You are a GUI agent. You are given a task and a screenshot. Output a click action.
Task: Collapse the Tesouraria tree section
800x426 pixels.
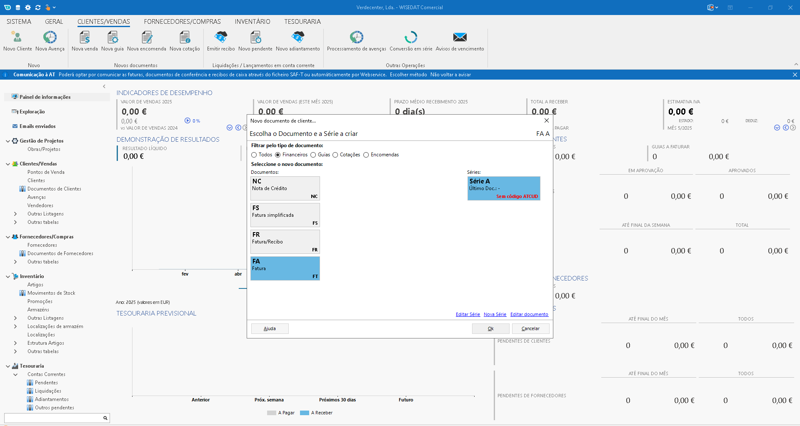click(x=8, y=366)
